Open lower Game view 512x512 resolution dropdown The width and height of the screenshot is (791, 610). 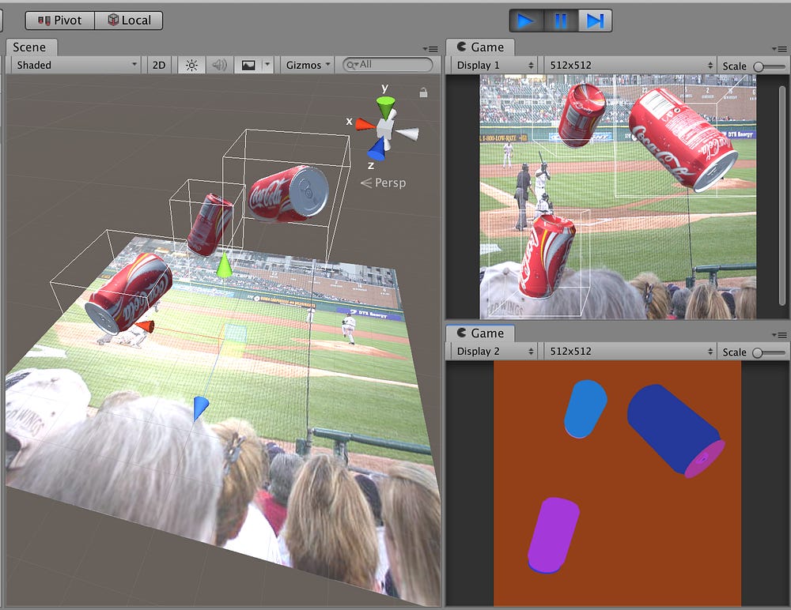[x=630, y=352]
